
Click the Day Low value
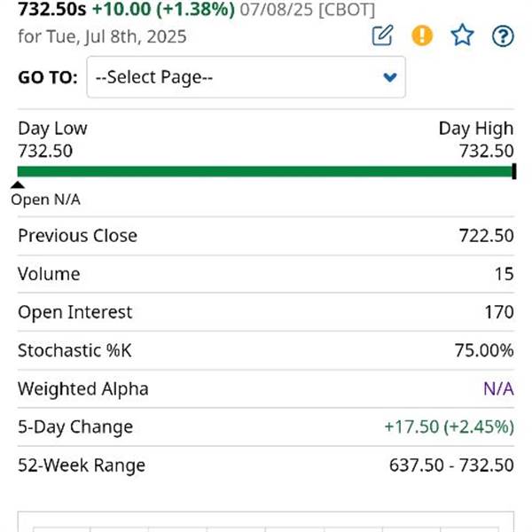[x=45, y=151]
